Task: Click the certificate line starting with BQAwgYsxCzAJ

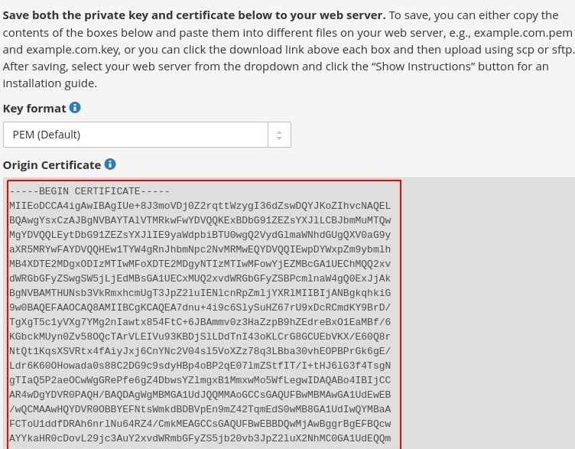Action: coord(200,220)
